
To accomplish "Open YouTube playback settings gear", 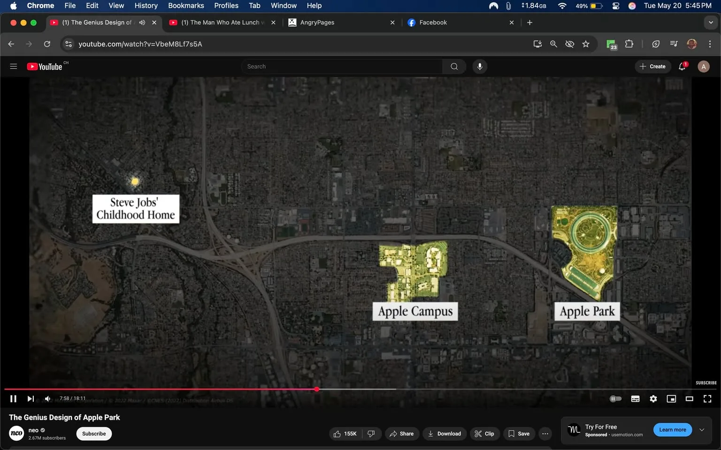I will [x=653, y=398].
